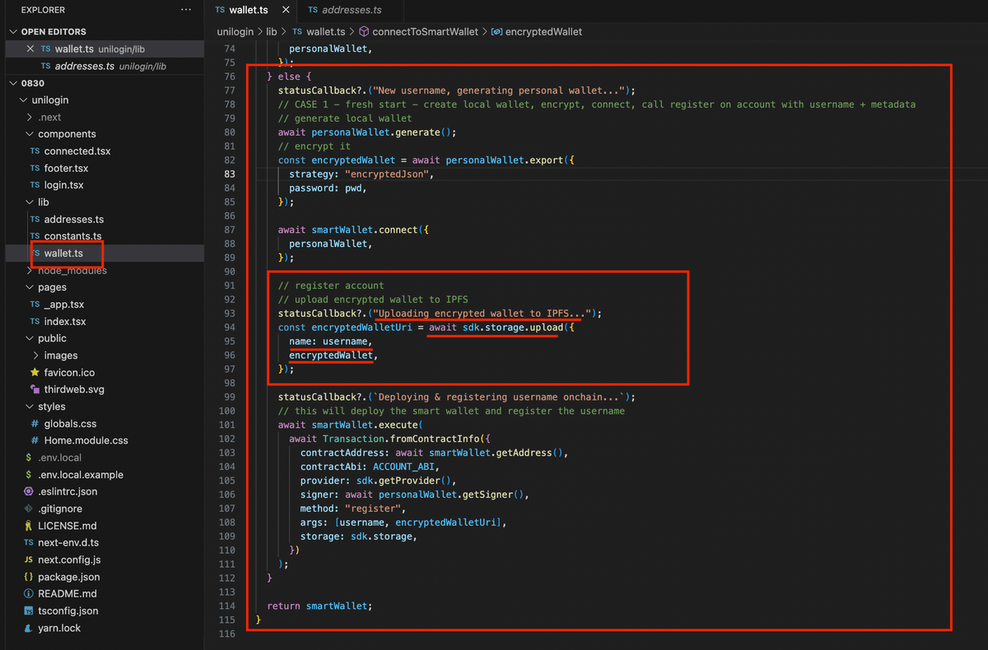Click the TS icon beside constants.ts
Image resolution: width=988 pixels, height=650 pixels.
35,236
